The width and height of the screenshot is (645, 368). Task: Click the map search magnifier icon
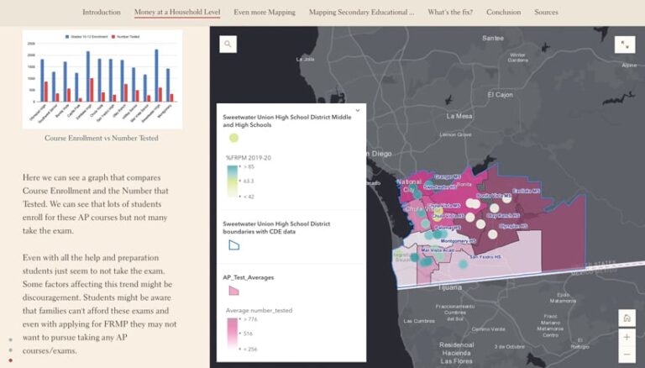pyautogui.click(x=228, y=45)
